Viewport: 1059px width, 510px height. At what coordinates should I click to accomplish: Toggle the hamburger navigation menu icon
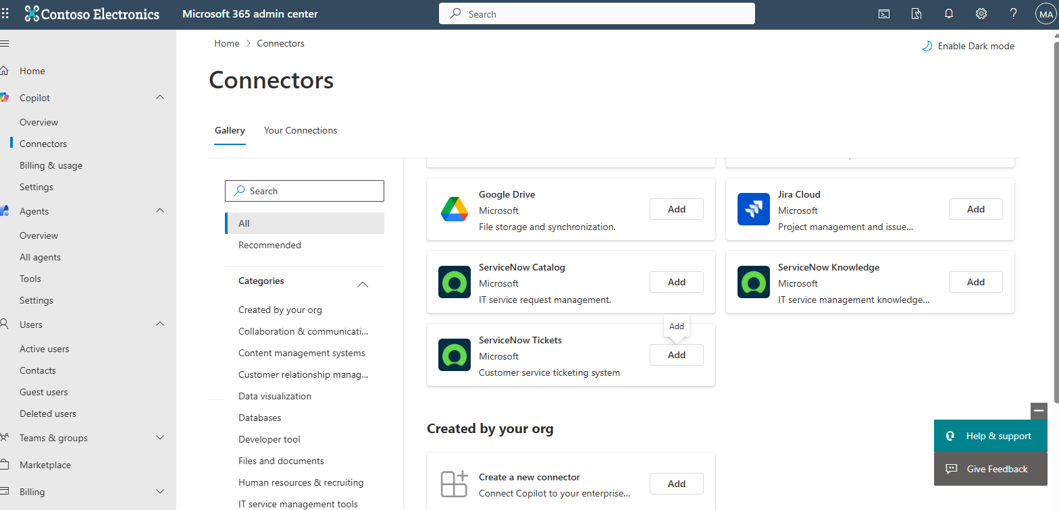(x=5, y=43)
